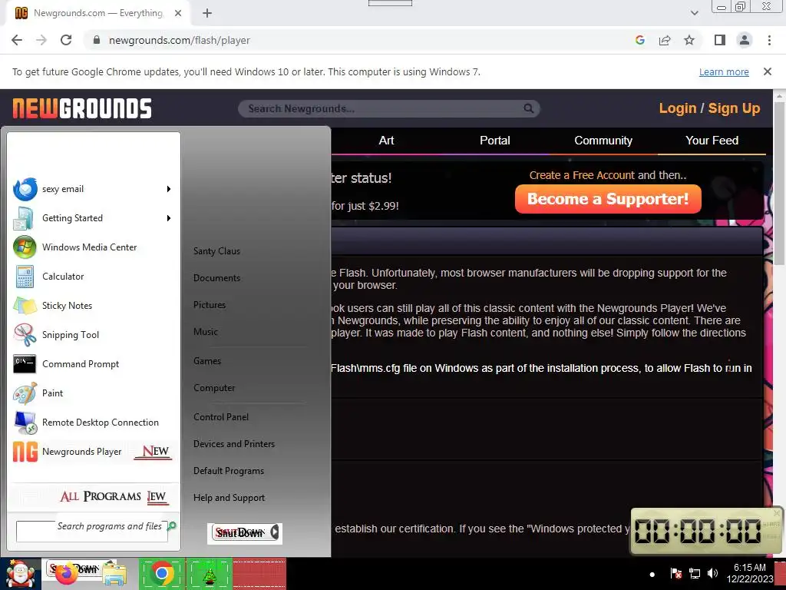786x590 pixels.
Task: Open Control Panel from Start menu
Action: click(x=221, y=417)
